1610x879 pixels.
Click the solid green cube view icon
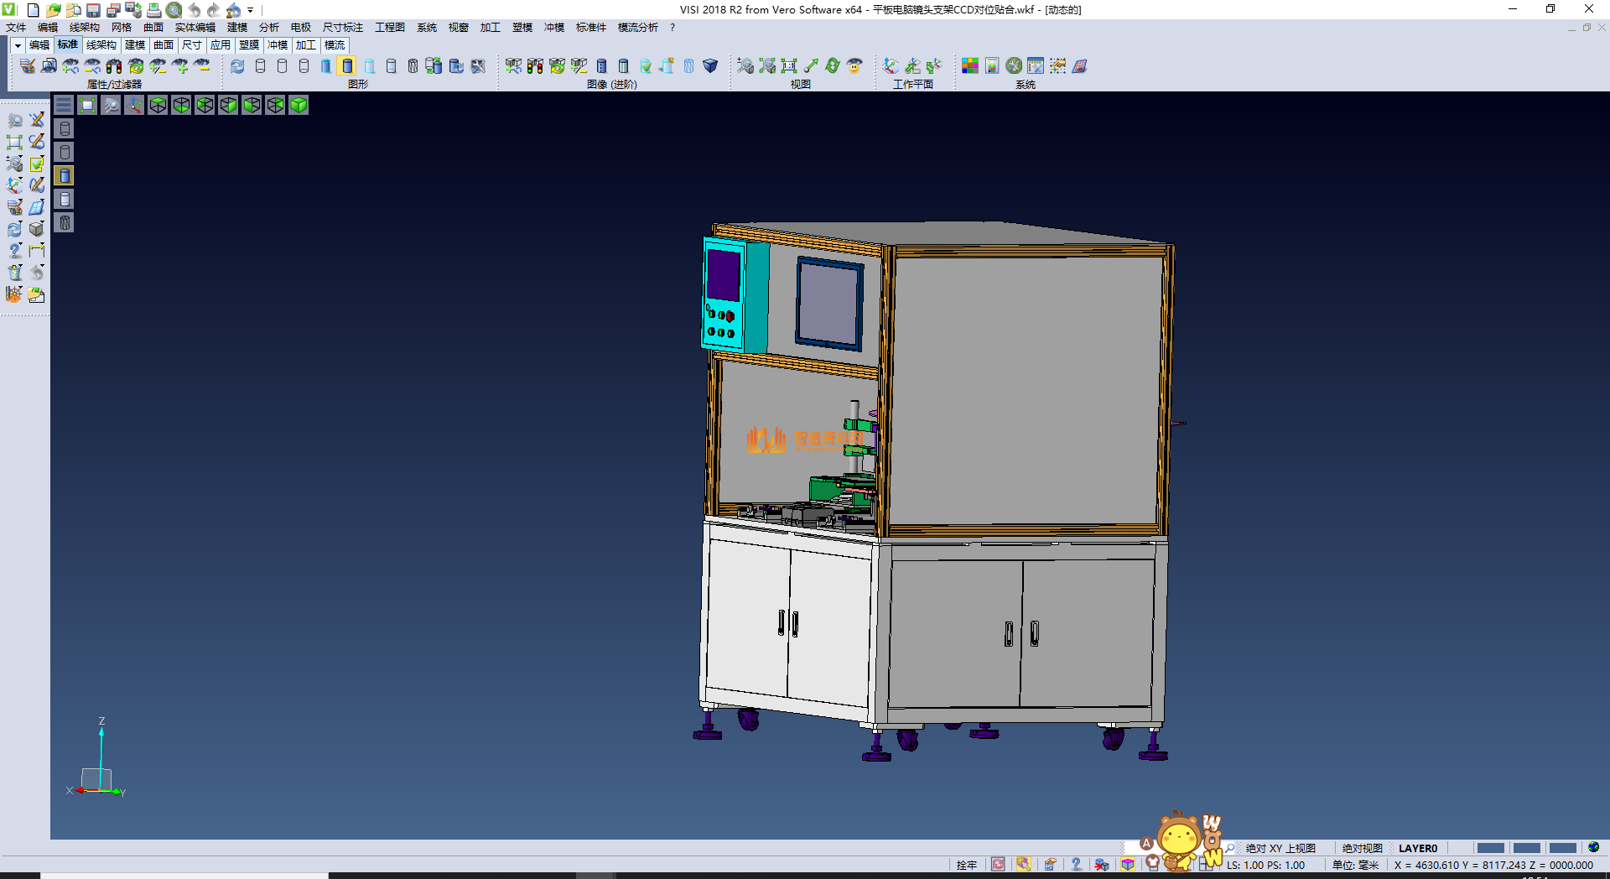click(x=299, y=105)
